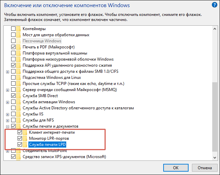This screenshot has width=220, height=175.
Task: Expand Сервер очереди сообщений Майкрософт (MSMQ)
Action: 7,90
